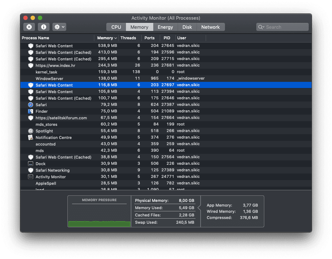The width and height of the screenshot is (332, 259).
Task: Sort by Ports column header
Action: click(150, 38)
